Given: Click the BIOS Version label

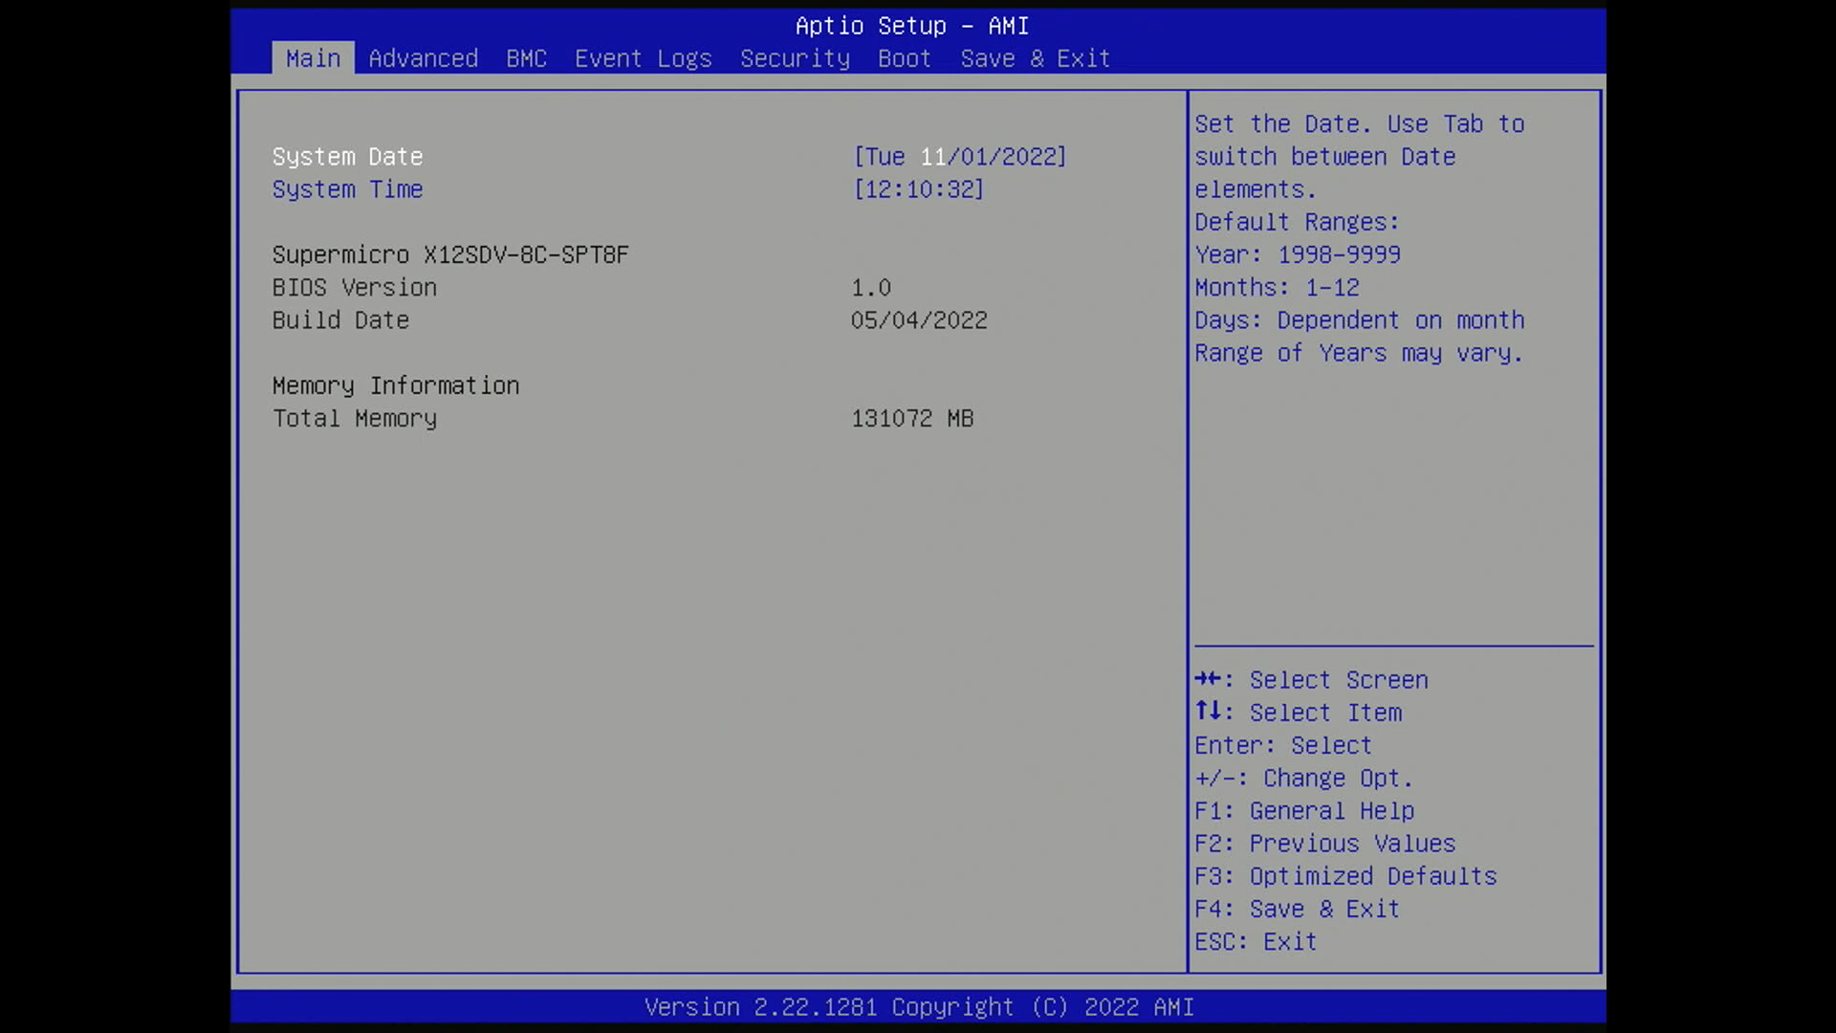Looking at the screenshot, I should (354, 288).
